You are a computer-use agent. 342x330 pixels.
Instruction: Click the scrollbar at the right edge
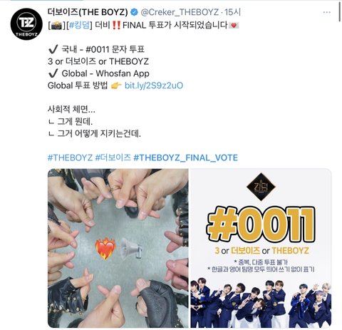click(340, 11)
